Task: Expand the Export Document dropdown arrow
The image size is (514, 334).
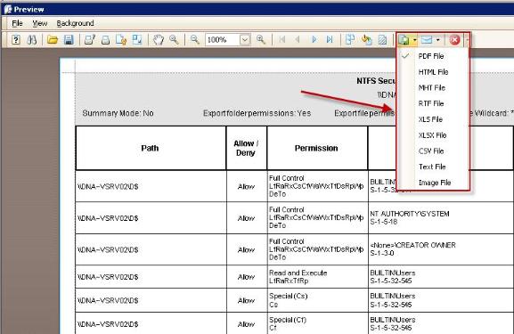Action: [415, 40]
